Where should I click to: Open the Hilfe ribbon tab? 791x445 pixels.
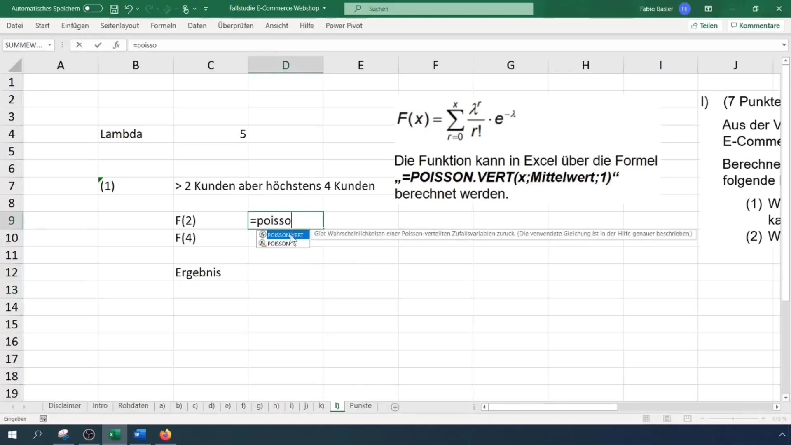(x=307, y=26)
